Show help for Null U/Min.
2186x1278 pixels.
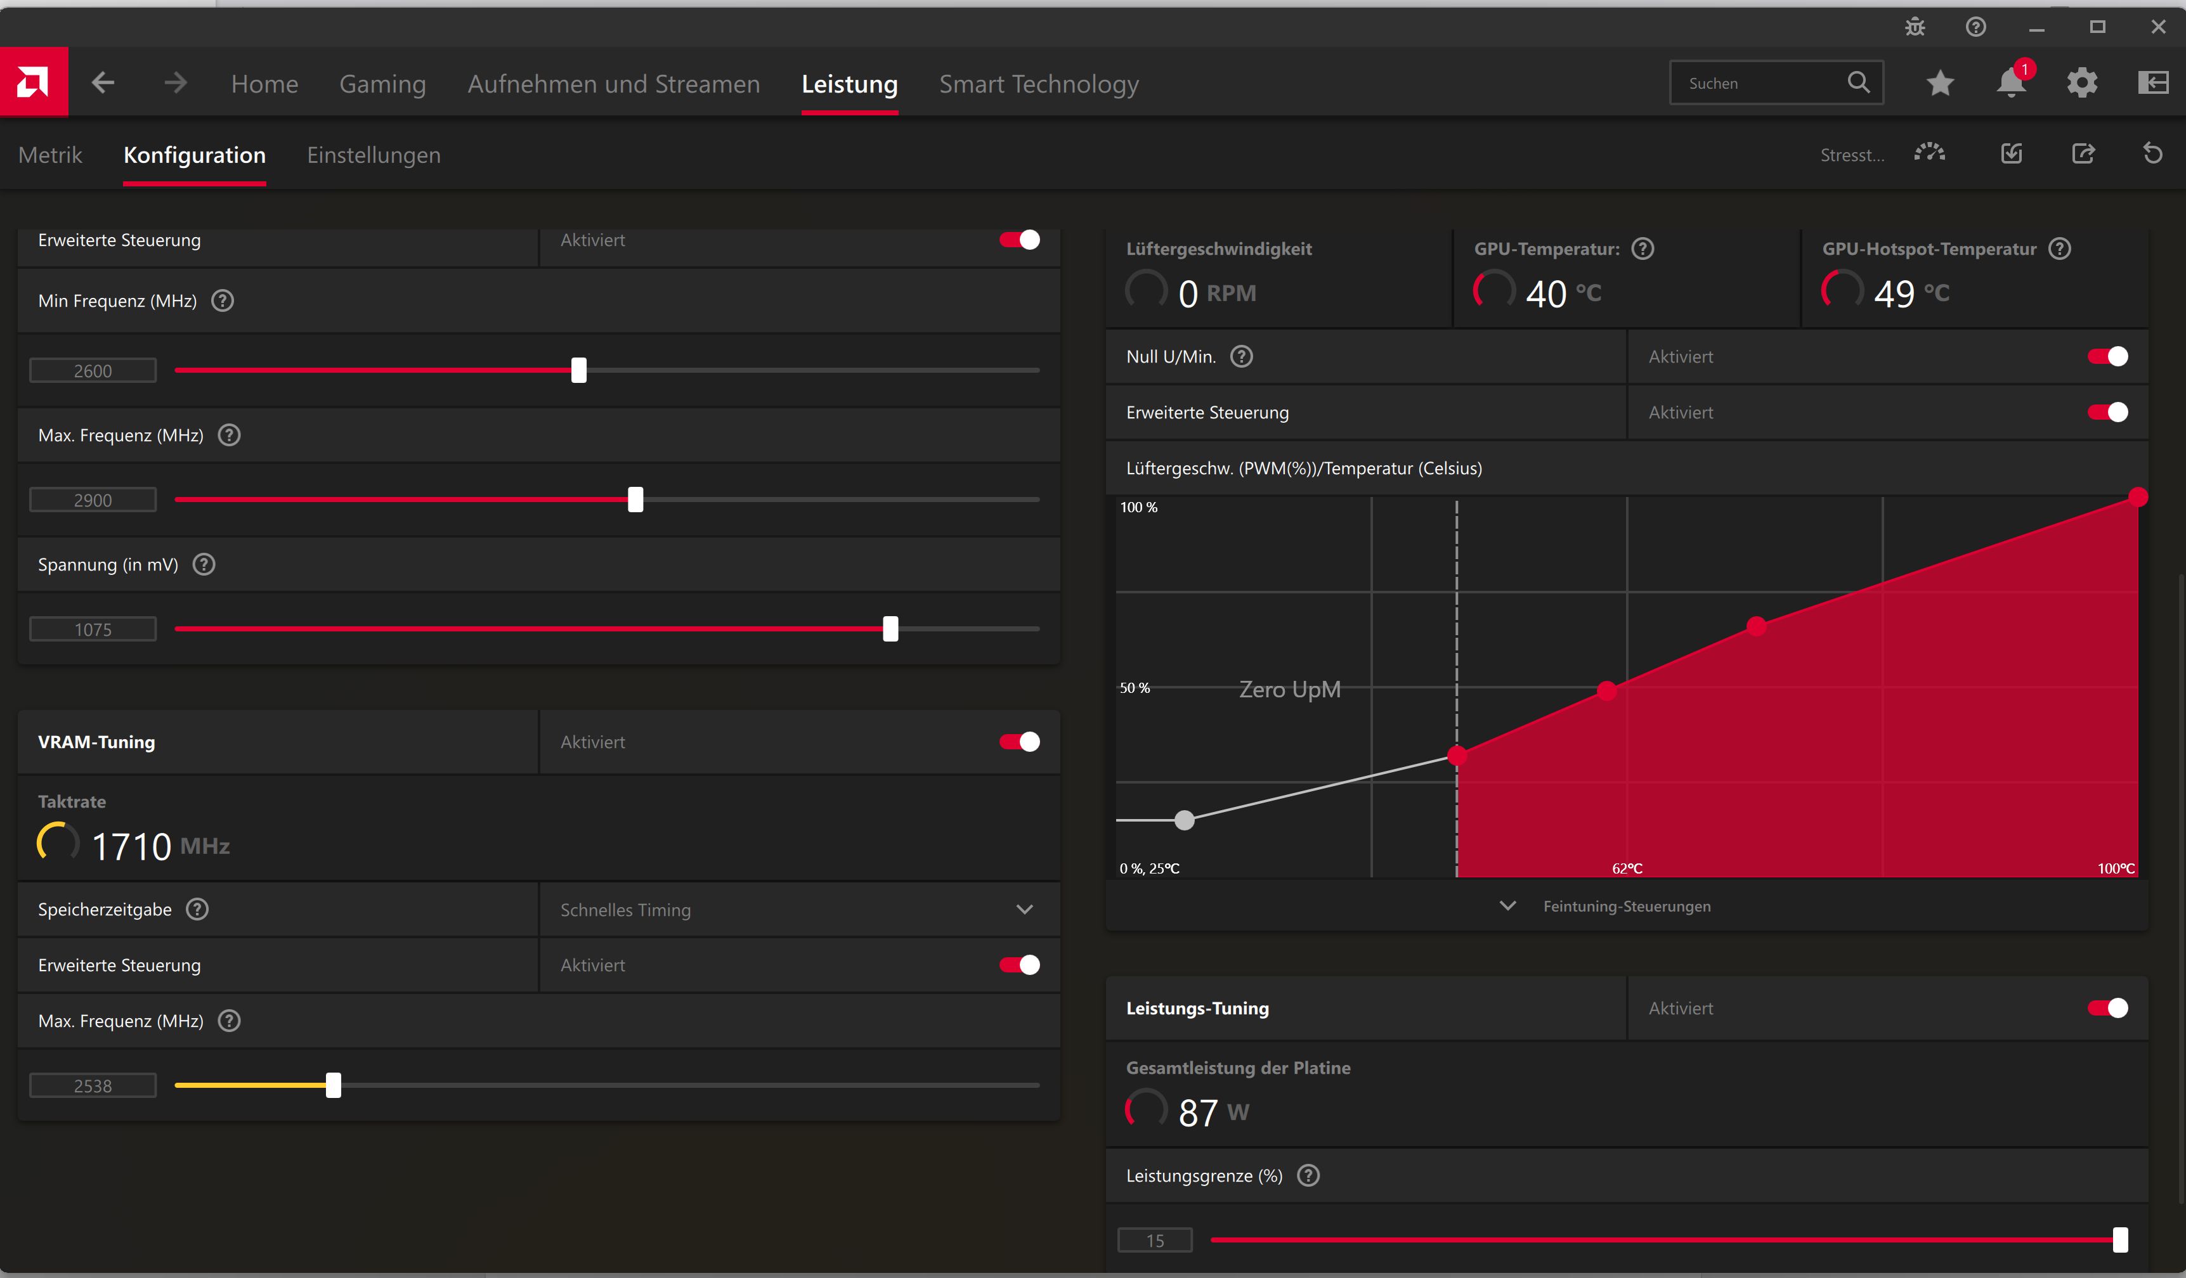1242,356
